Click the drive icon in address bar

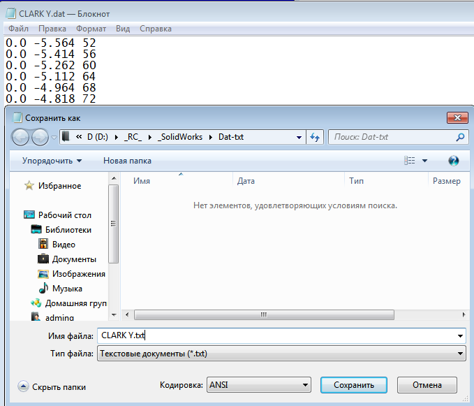[66, 137]
